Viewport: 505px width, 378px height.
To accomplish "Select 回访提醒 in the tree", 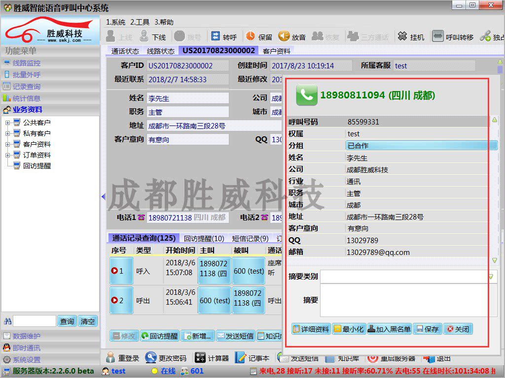I will pyautogui.click(x=36, y=166).
